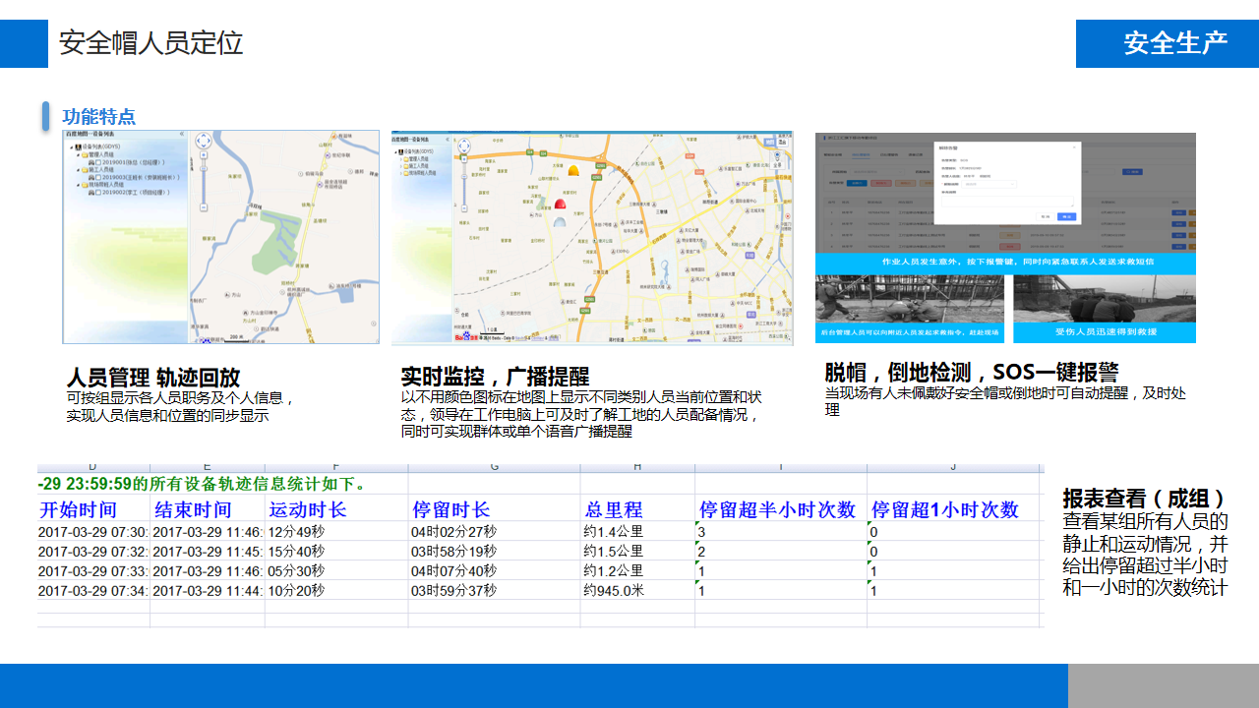The image size is (1259, 708).
Task: Click the compass pan control on the middle map
Action: coord(465,147)
